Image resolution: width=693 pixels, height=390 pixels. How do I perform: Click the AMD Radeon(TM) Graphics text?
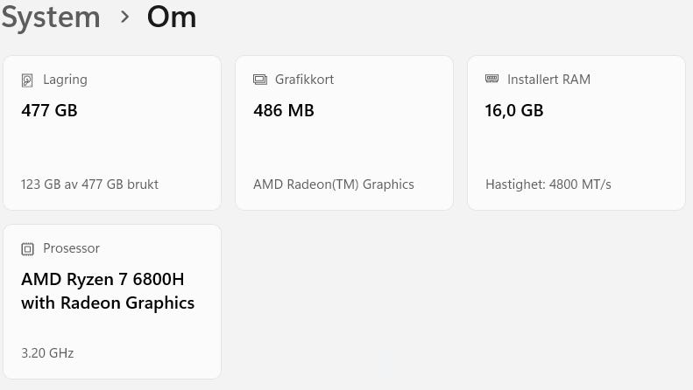tap(333, 185)
